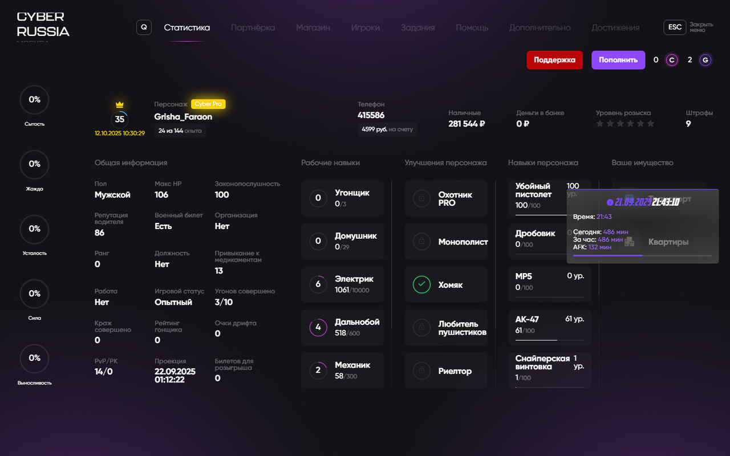Click the Деньги в банке 0 ₽ value
Image resolution: width=730 pixels, height=456 pixels.
(523, 124)
